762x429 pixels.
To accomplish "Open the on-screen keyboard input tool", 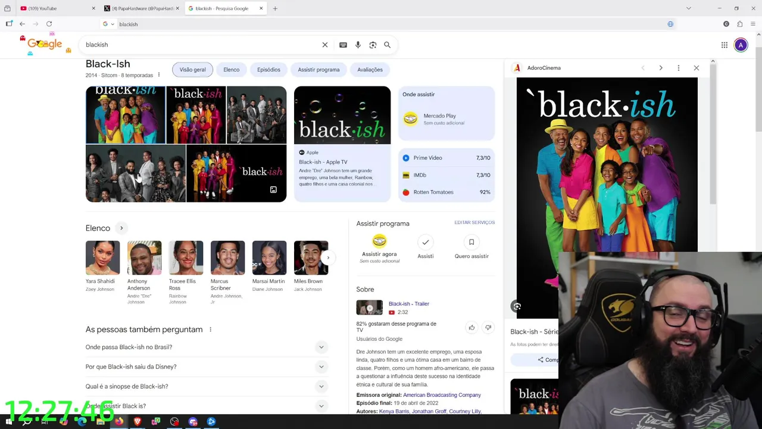I will tap(343, 45).
